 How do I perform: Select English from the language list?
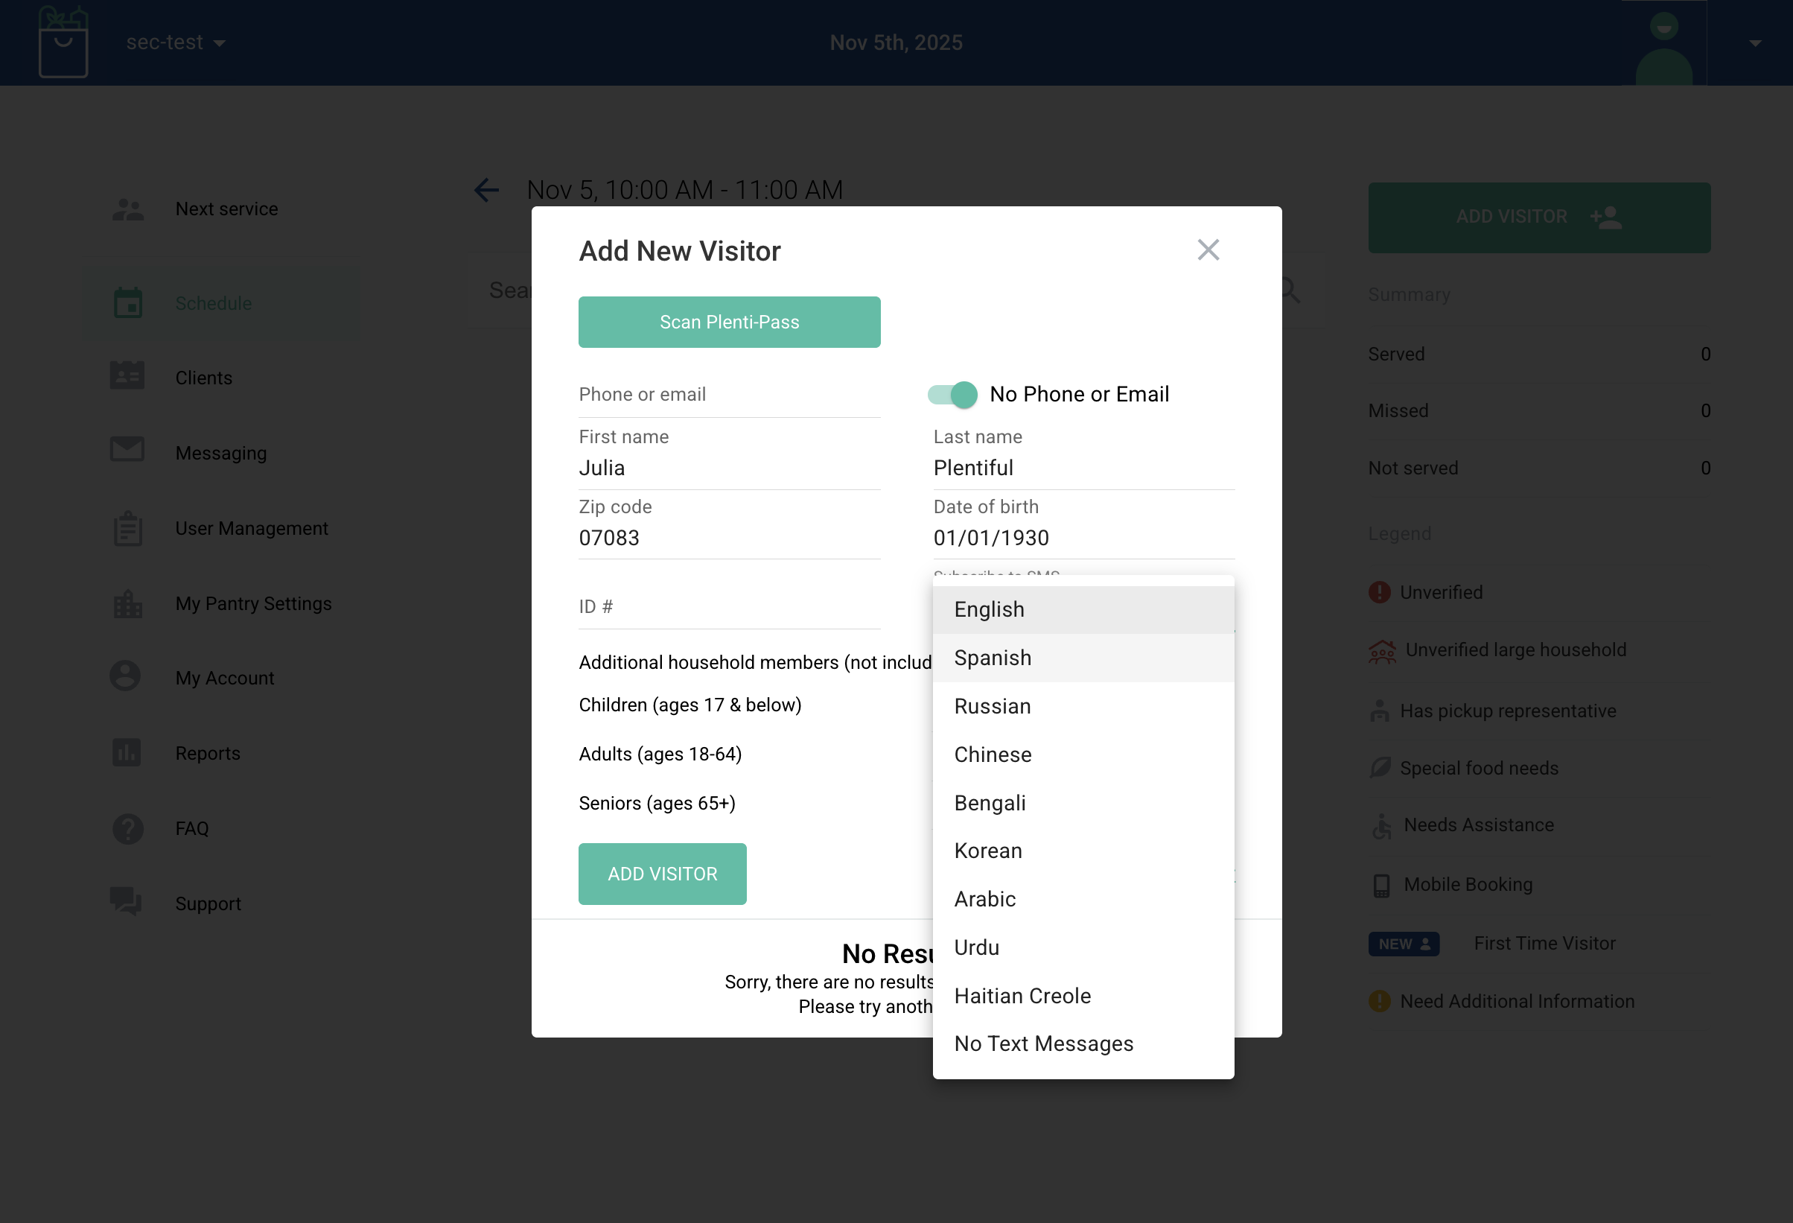coord(1083,610)
